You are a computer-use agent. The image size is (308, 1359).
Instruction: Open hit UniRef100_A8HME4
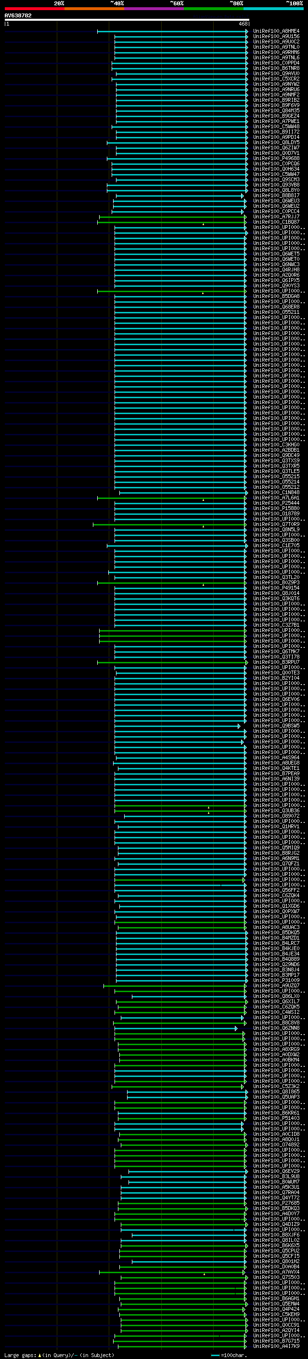click(276, 31)
